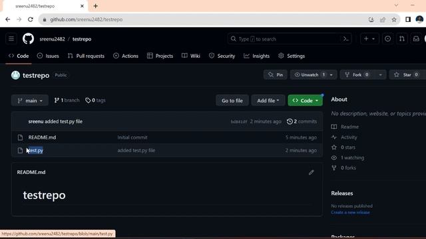
Task: Open the 'Initial commit' message link
Action: (132, 137)
